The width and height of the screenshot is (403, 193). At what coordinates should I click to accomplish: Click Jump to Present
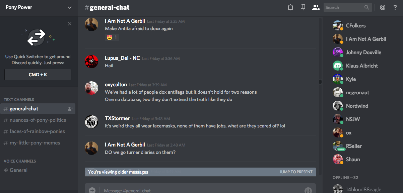(x=296, y=172)
